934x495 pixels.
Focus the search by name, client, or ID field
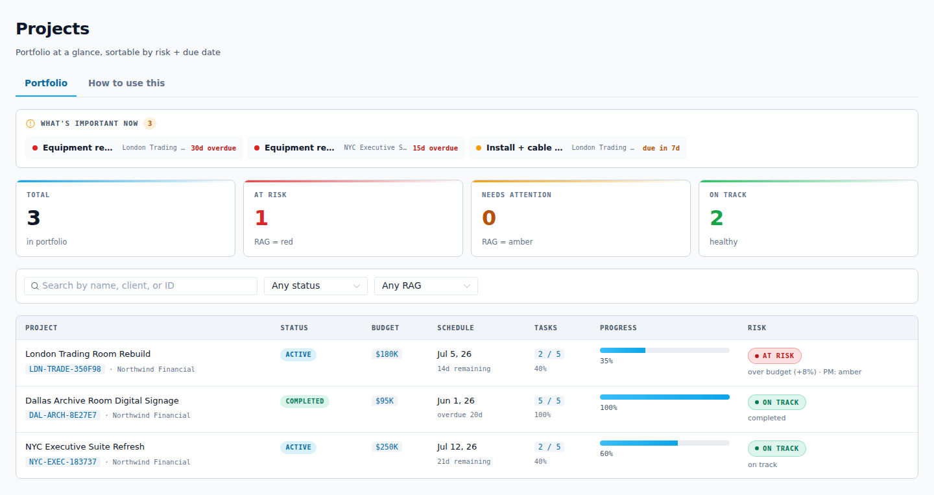[x=141, y=286]
